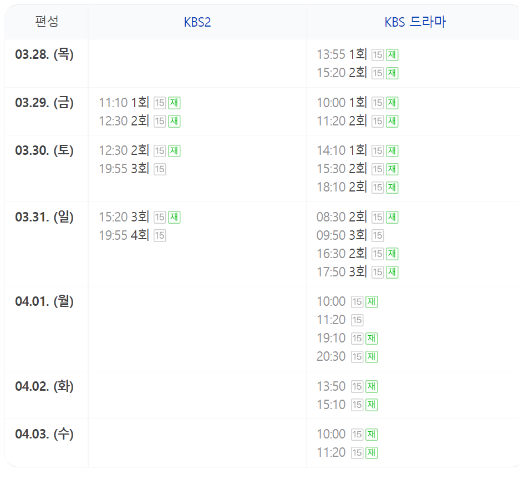Click the 15 rating badge beside 15:10
Screen dimensions: 519x479
[x=357, y=405]
